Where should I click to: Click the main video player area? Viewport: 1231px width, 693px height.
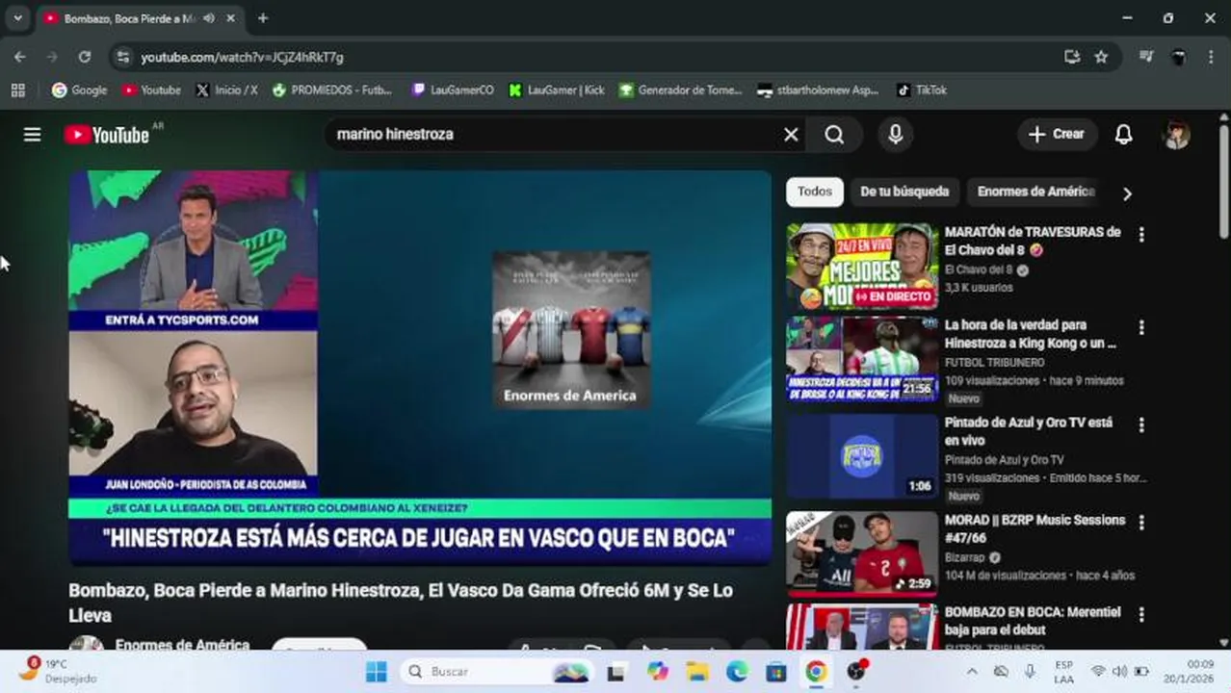420,368
